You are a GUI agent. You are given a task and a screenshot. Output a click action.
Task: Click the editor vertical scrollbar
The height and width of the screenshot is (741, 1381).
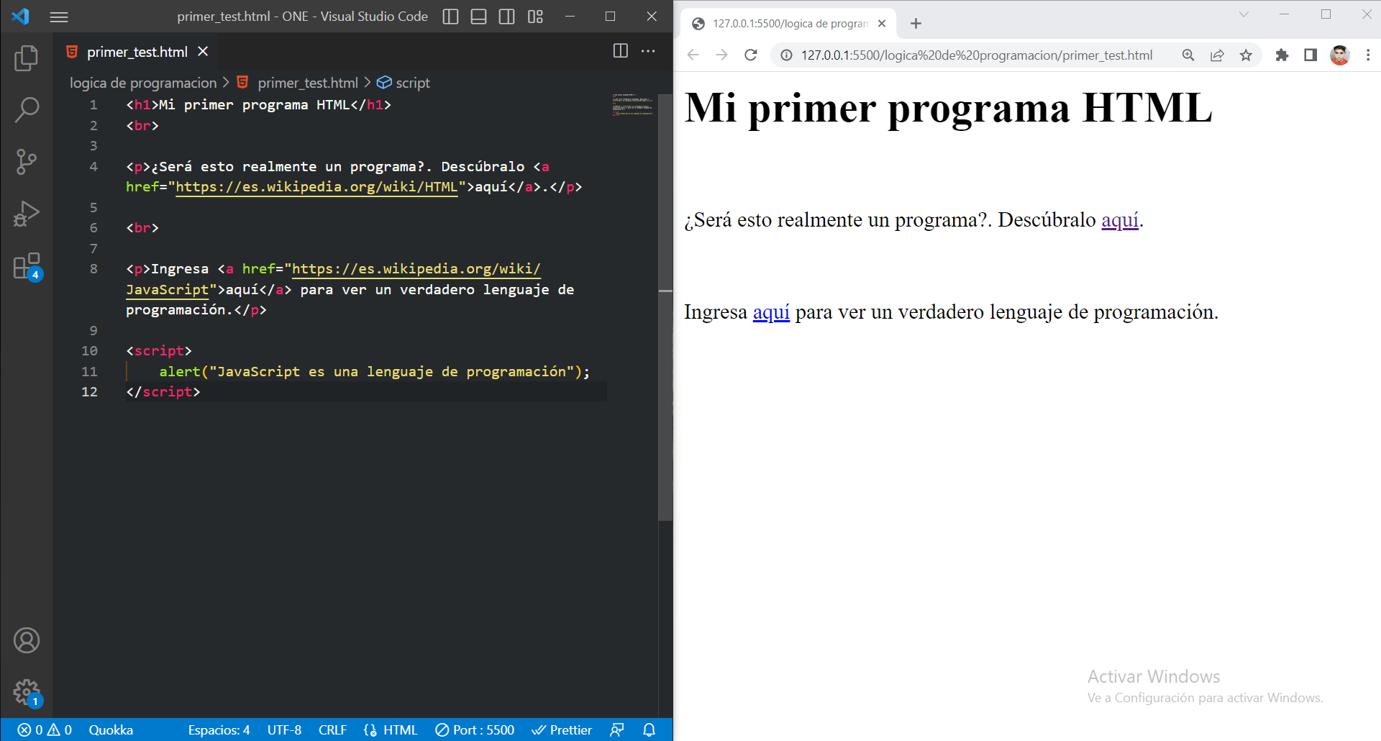(665, 306)
